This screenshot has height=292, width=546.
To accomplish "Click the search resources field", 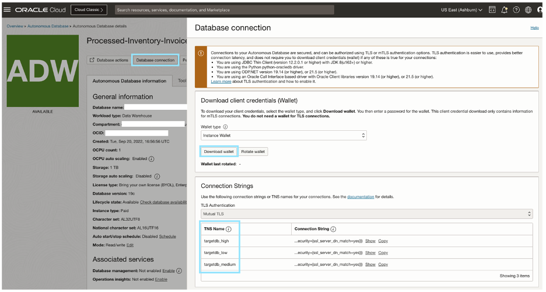I will pyautogui.click(x=224, y=10).
